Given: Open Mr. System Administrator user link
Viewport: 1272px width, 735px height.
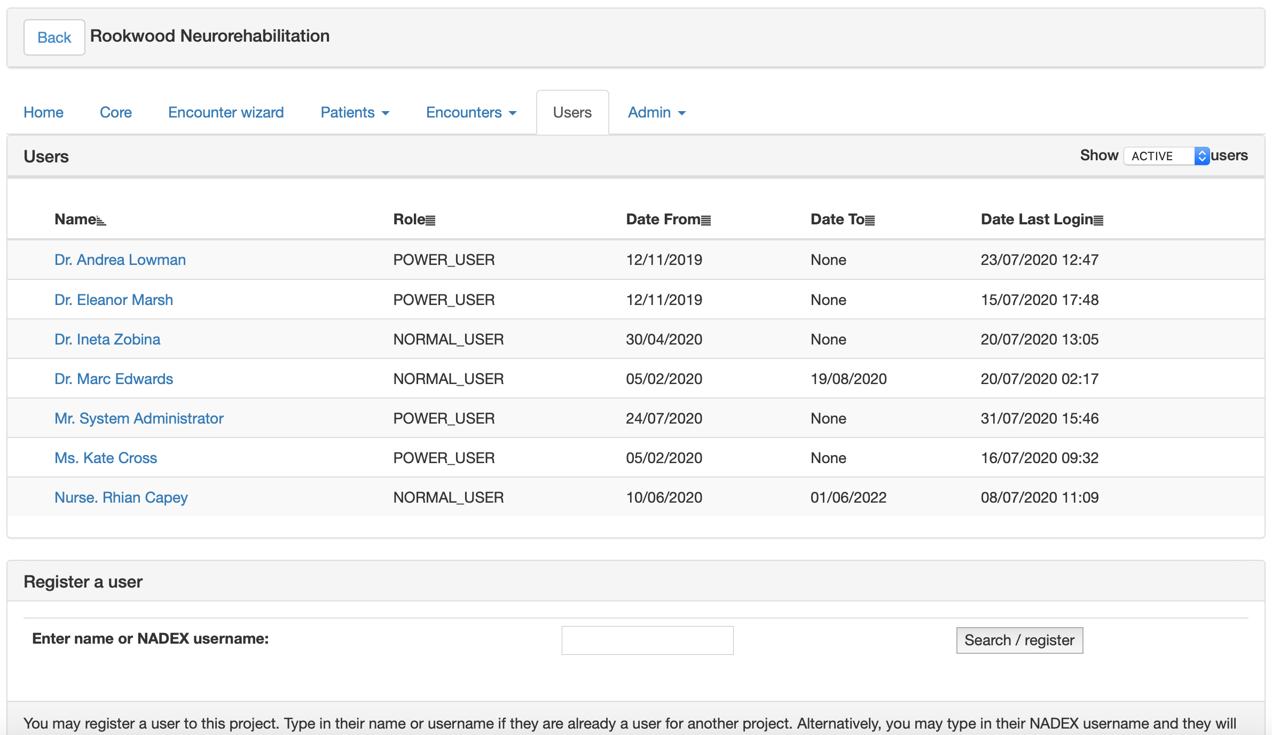Looking at the screenshot, I should (x=139, y=418).
